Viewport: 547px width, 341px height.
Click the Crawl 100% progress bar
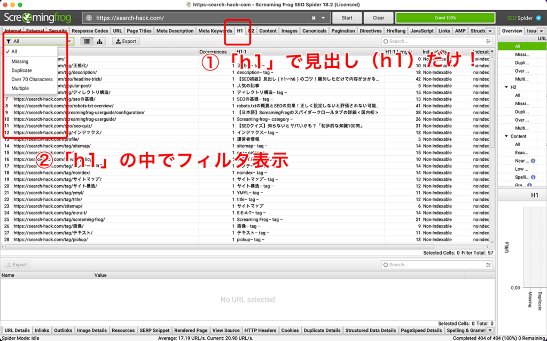445,18
